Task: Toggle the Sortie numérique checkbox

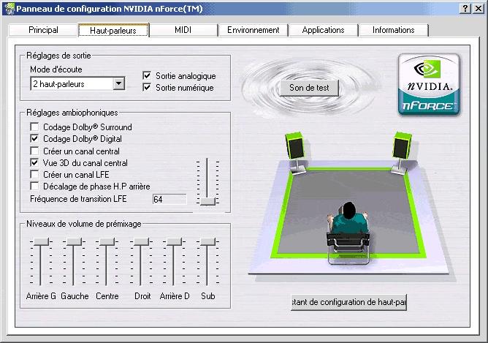Action: [147, 88]
